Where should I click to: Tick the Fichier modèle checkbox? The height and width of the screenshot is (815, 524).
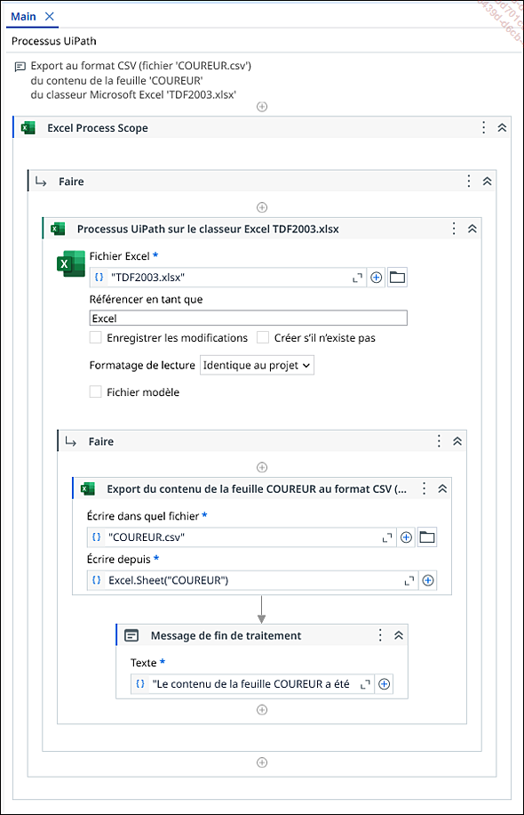point(95,391)
